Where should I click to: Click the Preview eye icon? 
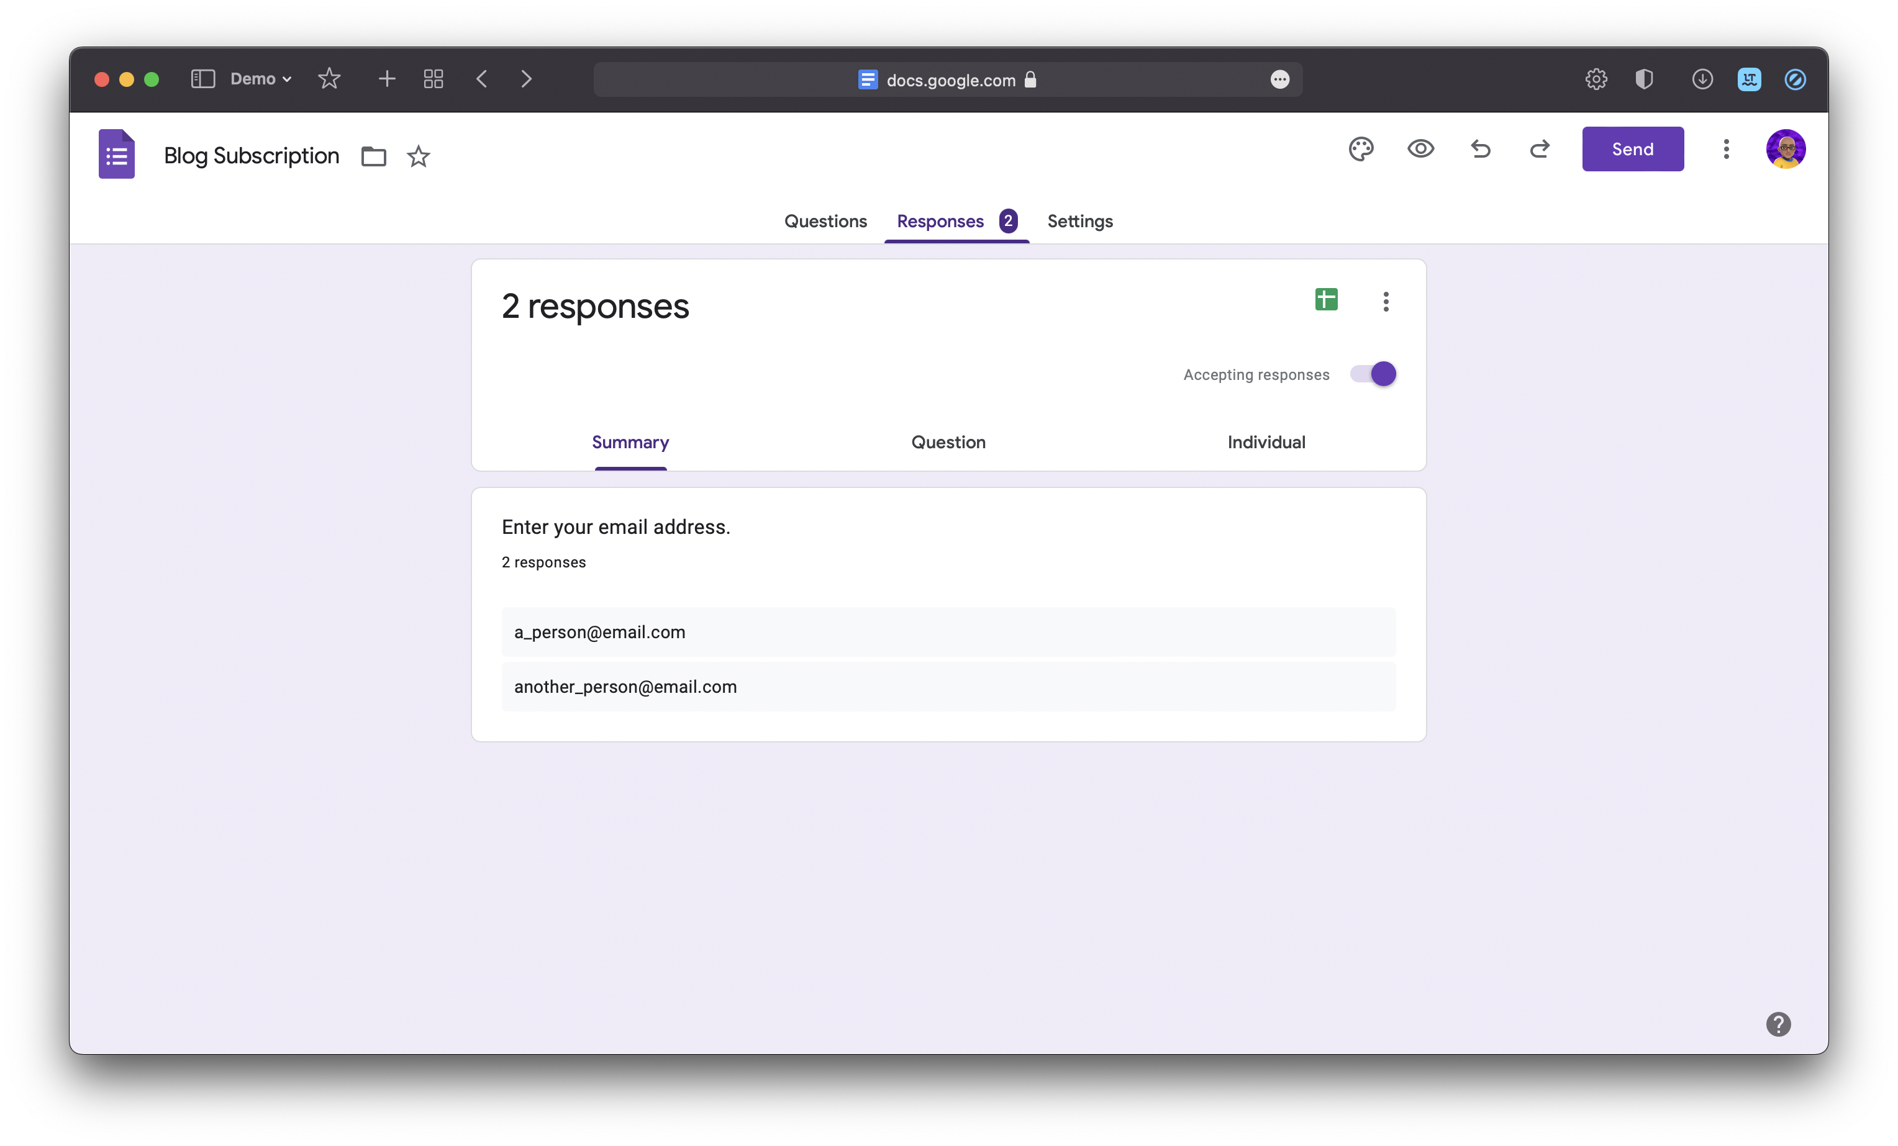pos(1420,148)
